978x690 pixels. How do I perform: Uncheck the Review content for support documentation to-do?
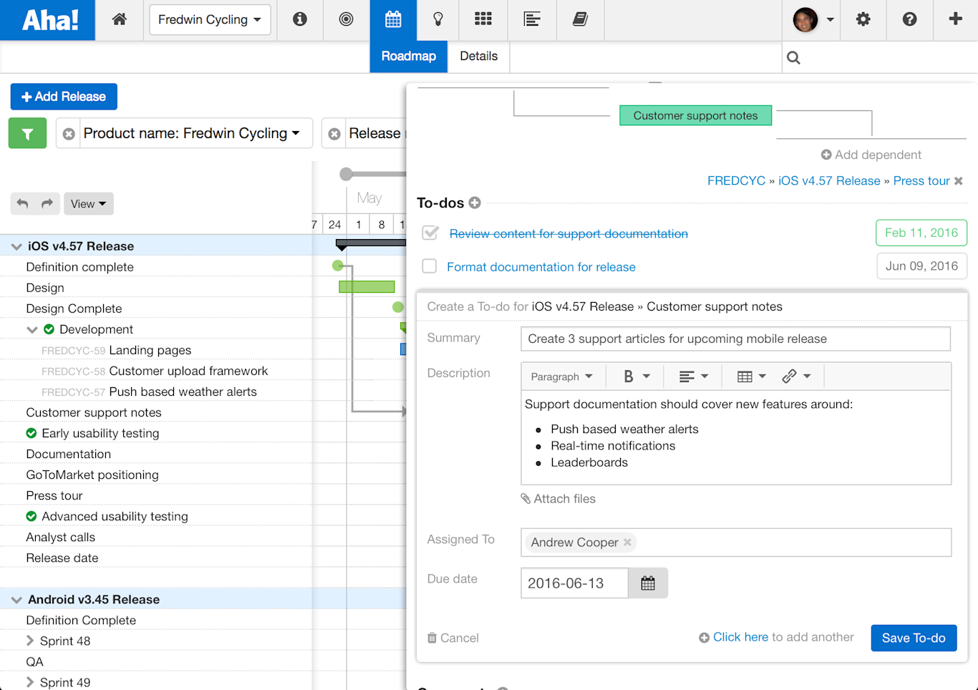click(430, 233)
